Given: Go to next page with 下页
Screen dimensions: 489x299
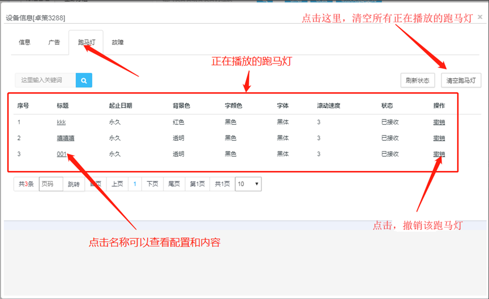Looking at the screenshot, I should (x=152, y=184).
